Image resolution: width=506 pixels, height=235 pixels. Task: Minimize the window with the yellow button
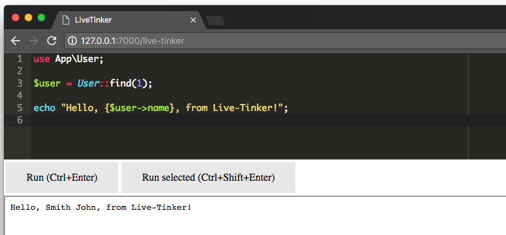pyautogui.click(x=28, y=17)
